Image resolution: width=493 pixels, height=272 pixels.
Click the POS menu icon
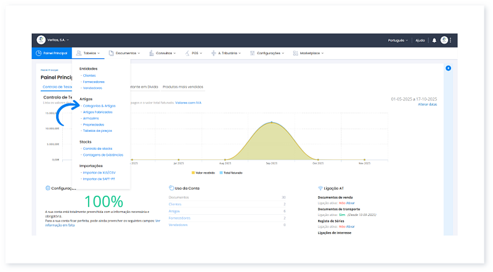pos(187,54)
